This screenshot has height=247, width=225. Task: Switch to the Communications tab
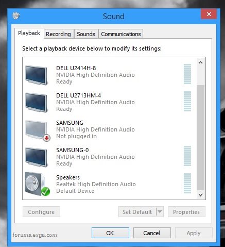tap(121, 34)
